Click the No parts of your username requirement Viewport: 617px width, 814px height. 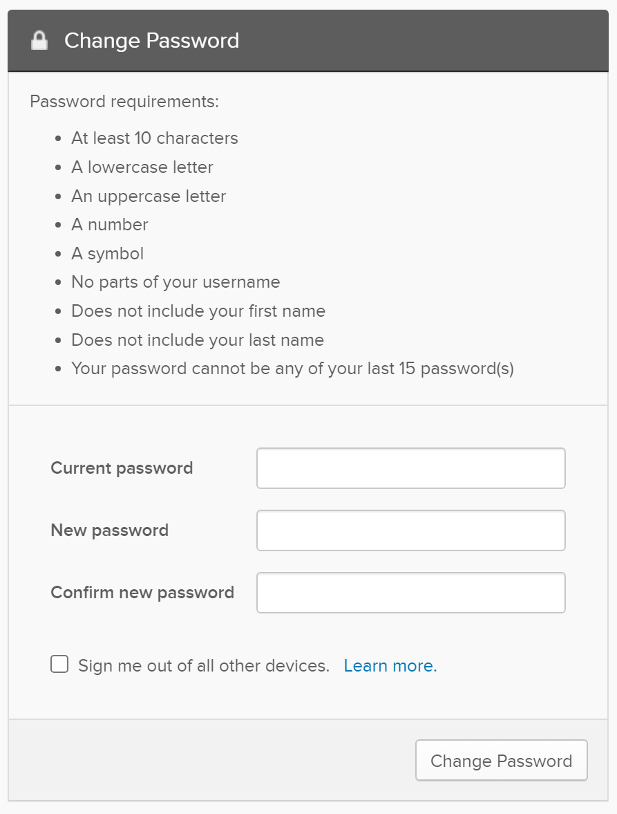coord(175,282)
